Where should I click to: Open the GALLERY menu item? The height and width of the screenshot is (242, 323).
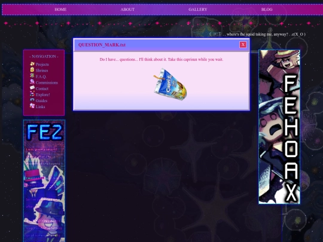(x=198, y=10)
